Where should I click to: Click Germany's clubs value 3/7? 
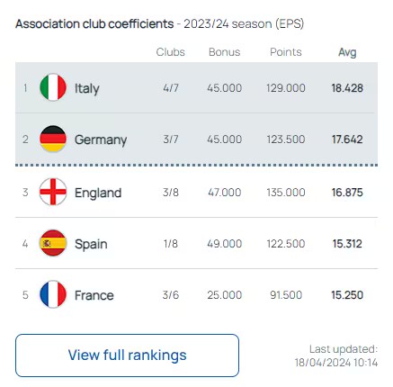171,139
